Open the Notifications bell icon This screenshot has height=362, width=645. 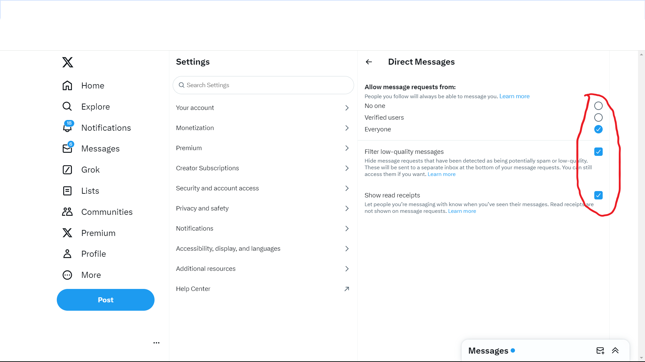click(68, 128)
